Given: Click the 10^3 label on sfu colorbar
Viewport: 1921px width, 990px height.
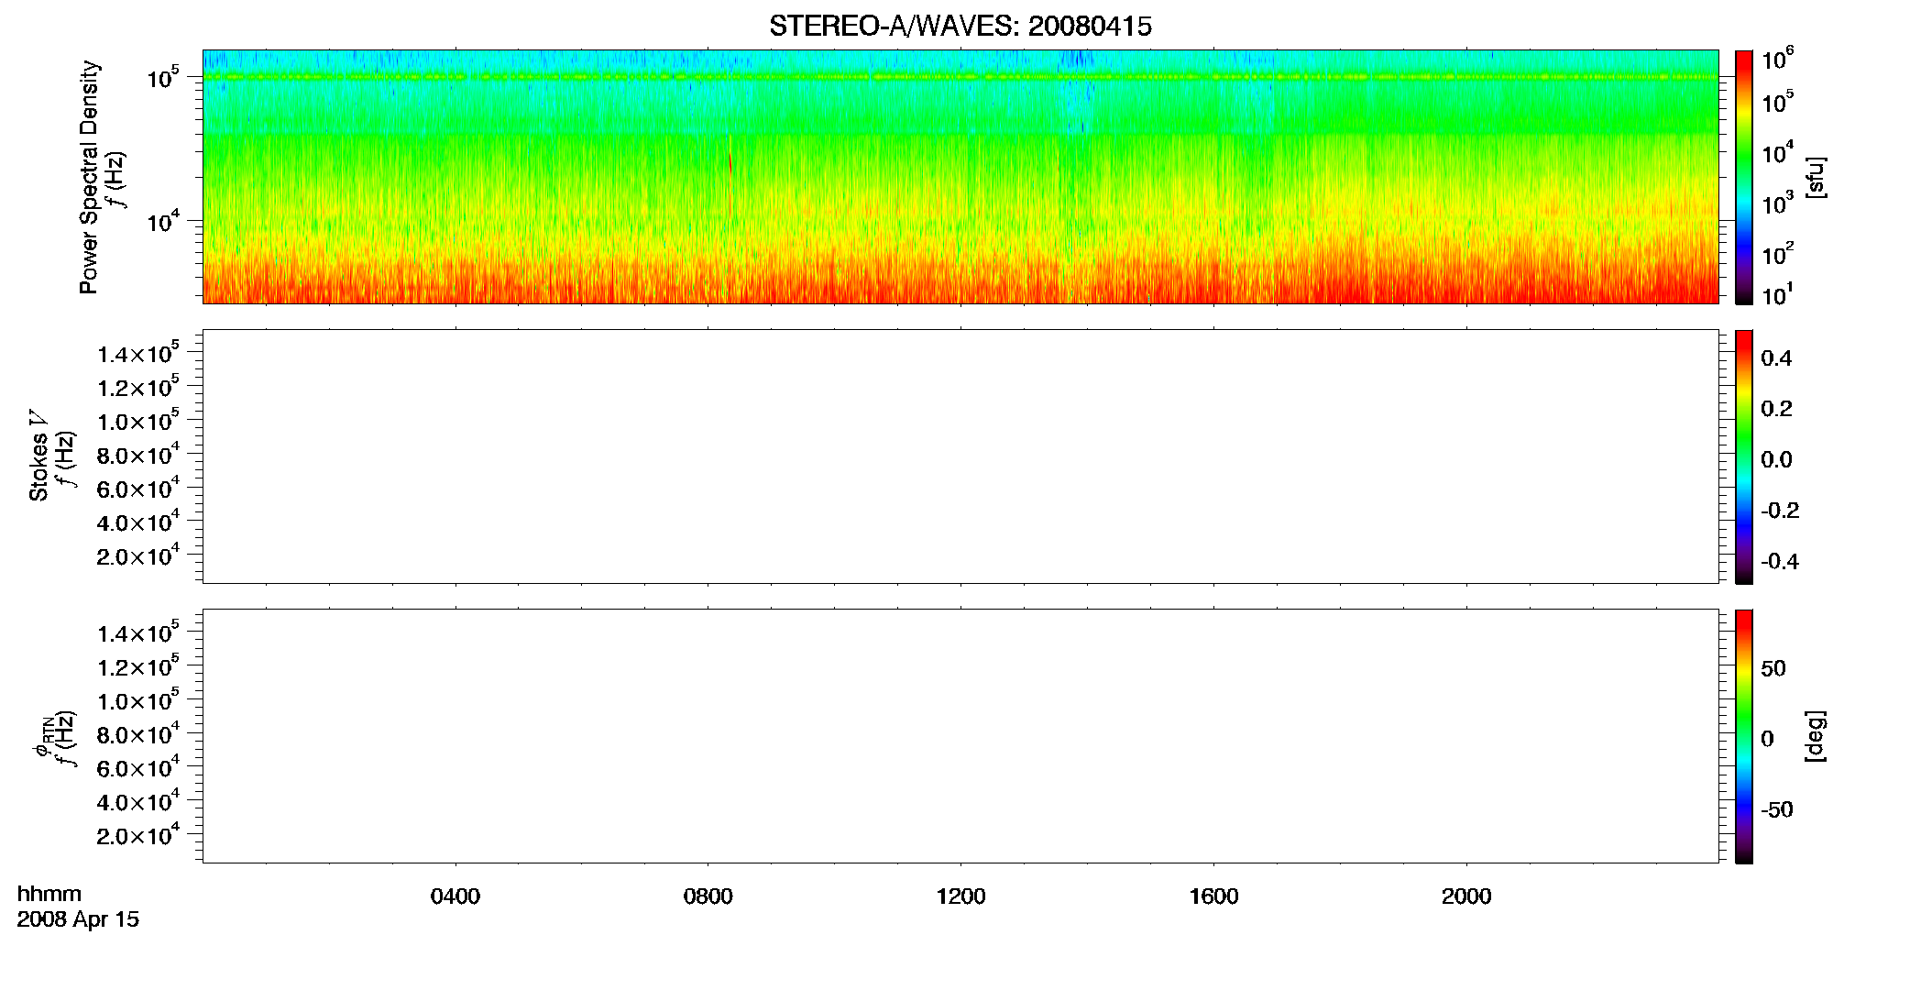Looking at the screenshot, I should (1777, 203).
